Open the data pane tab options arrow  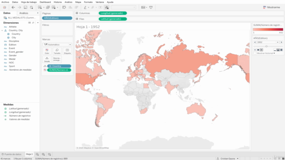(x=37, y=13)
